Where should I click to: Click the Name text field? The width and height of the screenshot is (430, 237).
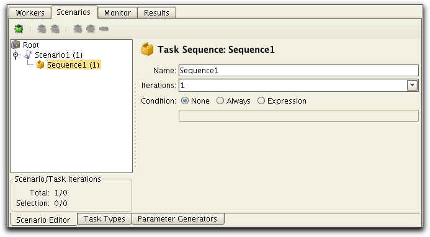(x=298, y=71)
